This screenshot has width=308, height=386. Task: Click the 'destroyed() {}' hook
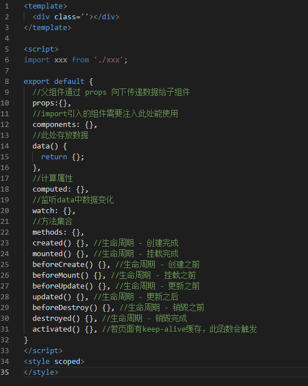pos(63,319)
